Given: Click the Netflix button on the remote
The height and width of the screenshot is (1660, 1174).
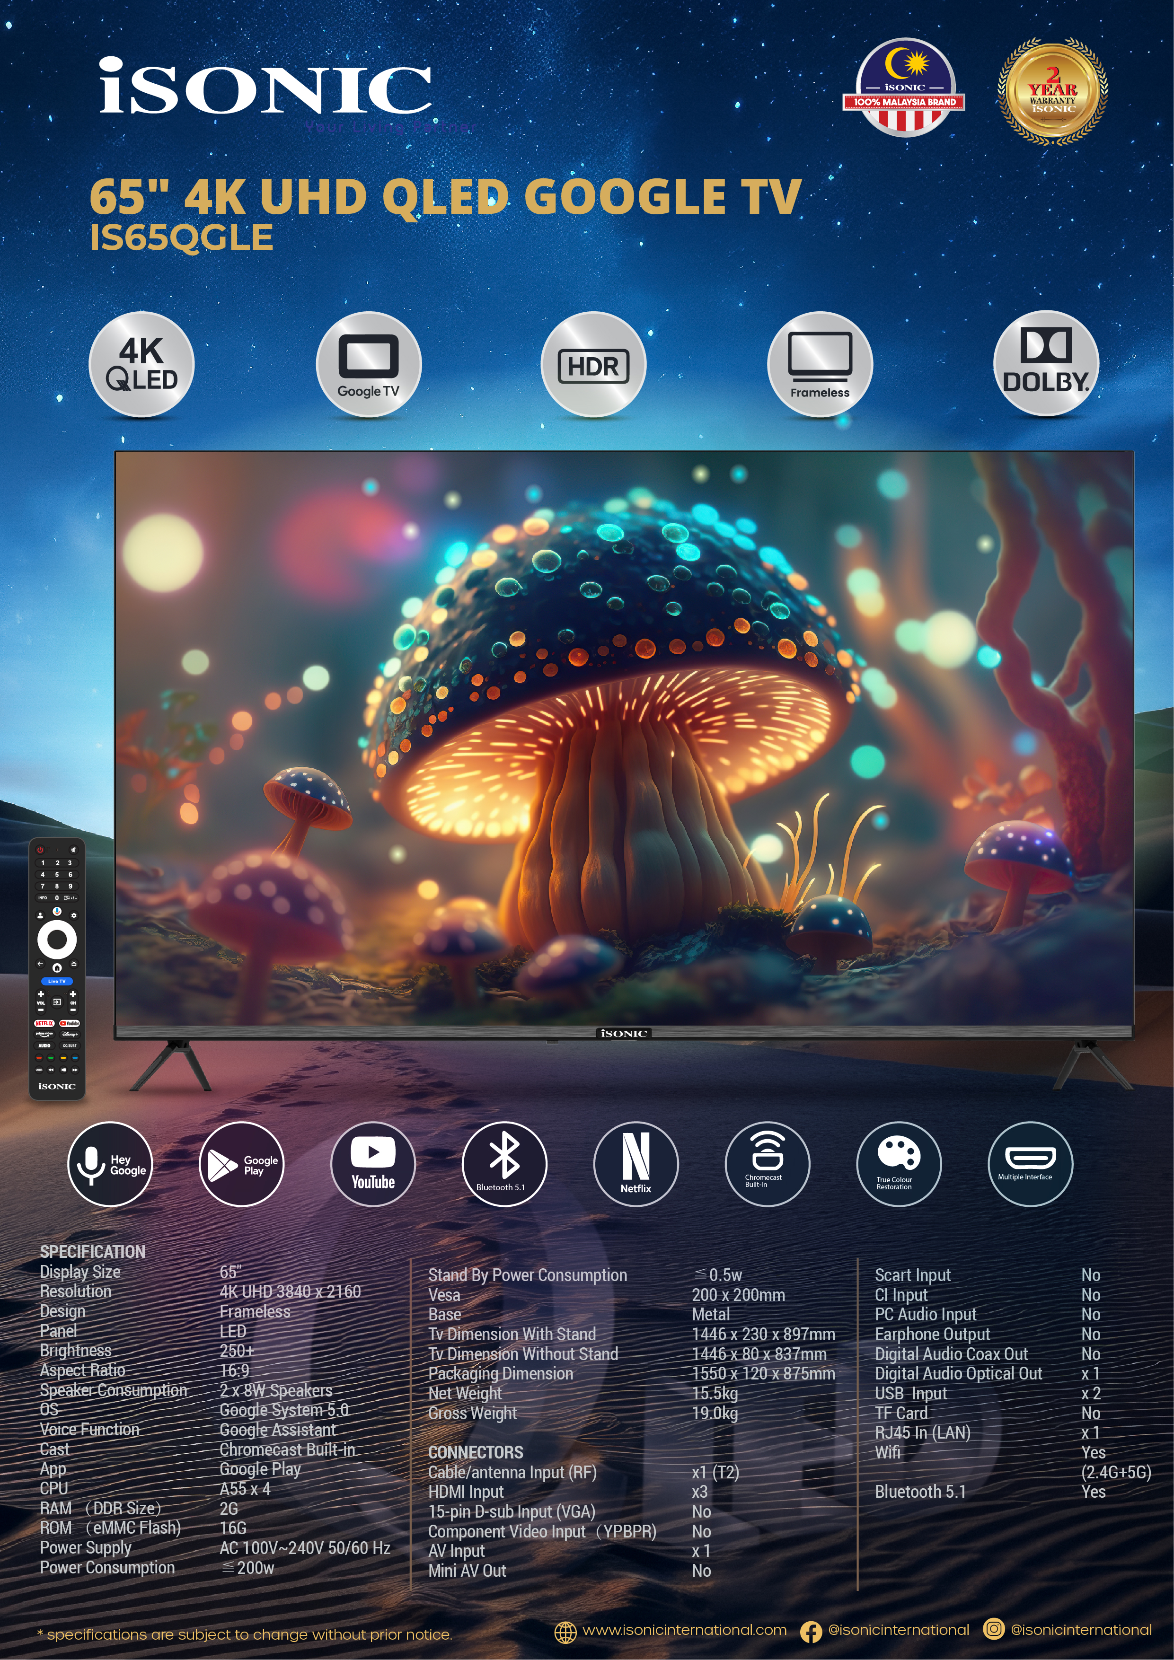Looking at the screenshot, I should (x=44, y=1023).
